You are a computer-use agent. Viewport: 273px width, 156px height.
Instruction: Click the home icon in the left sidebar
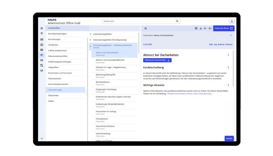coord(42,28)
